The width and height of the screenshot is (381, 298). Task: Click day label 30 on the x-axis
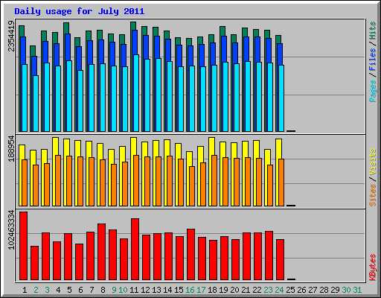click(346, 290)
